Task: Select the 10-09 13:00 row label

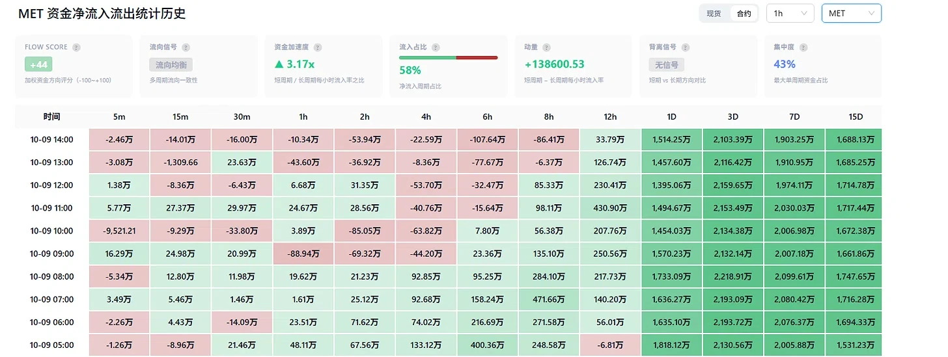Action: coord(52,163)
